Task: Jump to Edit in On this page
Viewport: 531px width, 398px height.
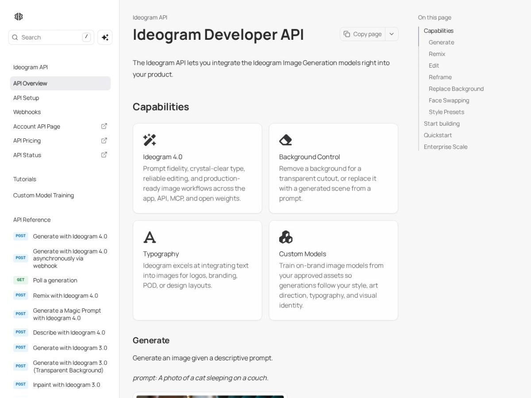Action: (434, 65)
